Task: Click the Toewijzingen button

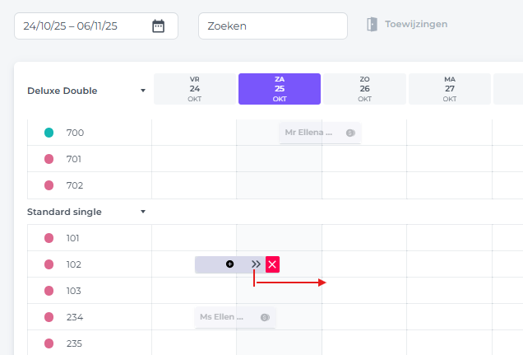Action: pos(416,25)
